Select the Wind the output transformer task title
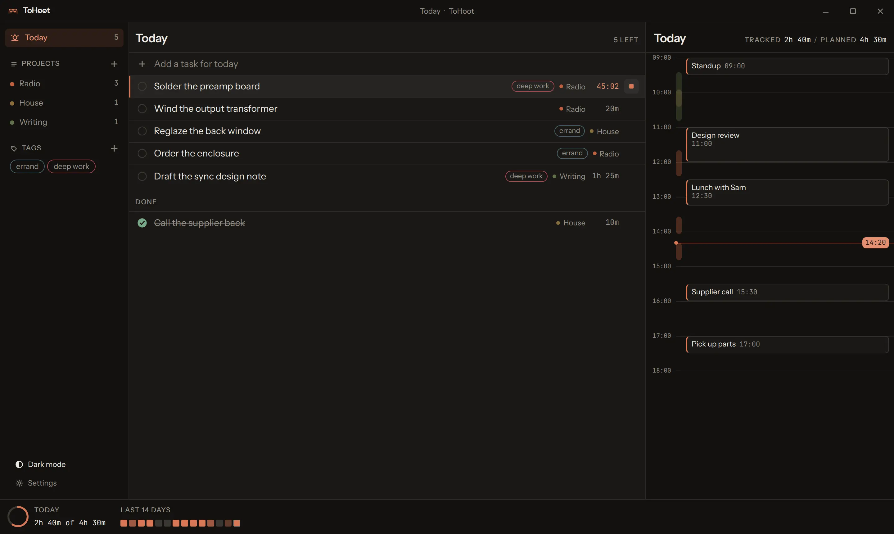The height and width of the screenshot is (534, 894). click(x=215, y=109)
